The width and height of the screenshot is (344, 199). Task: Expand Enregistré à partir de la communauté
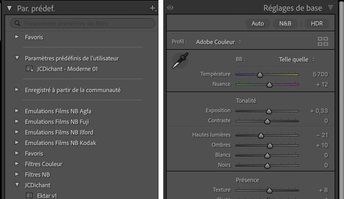click(x=17, y=89)
